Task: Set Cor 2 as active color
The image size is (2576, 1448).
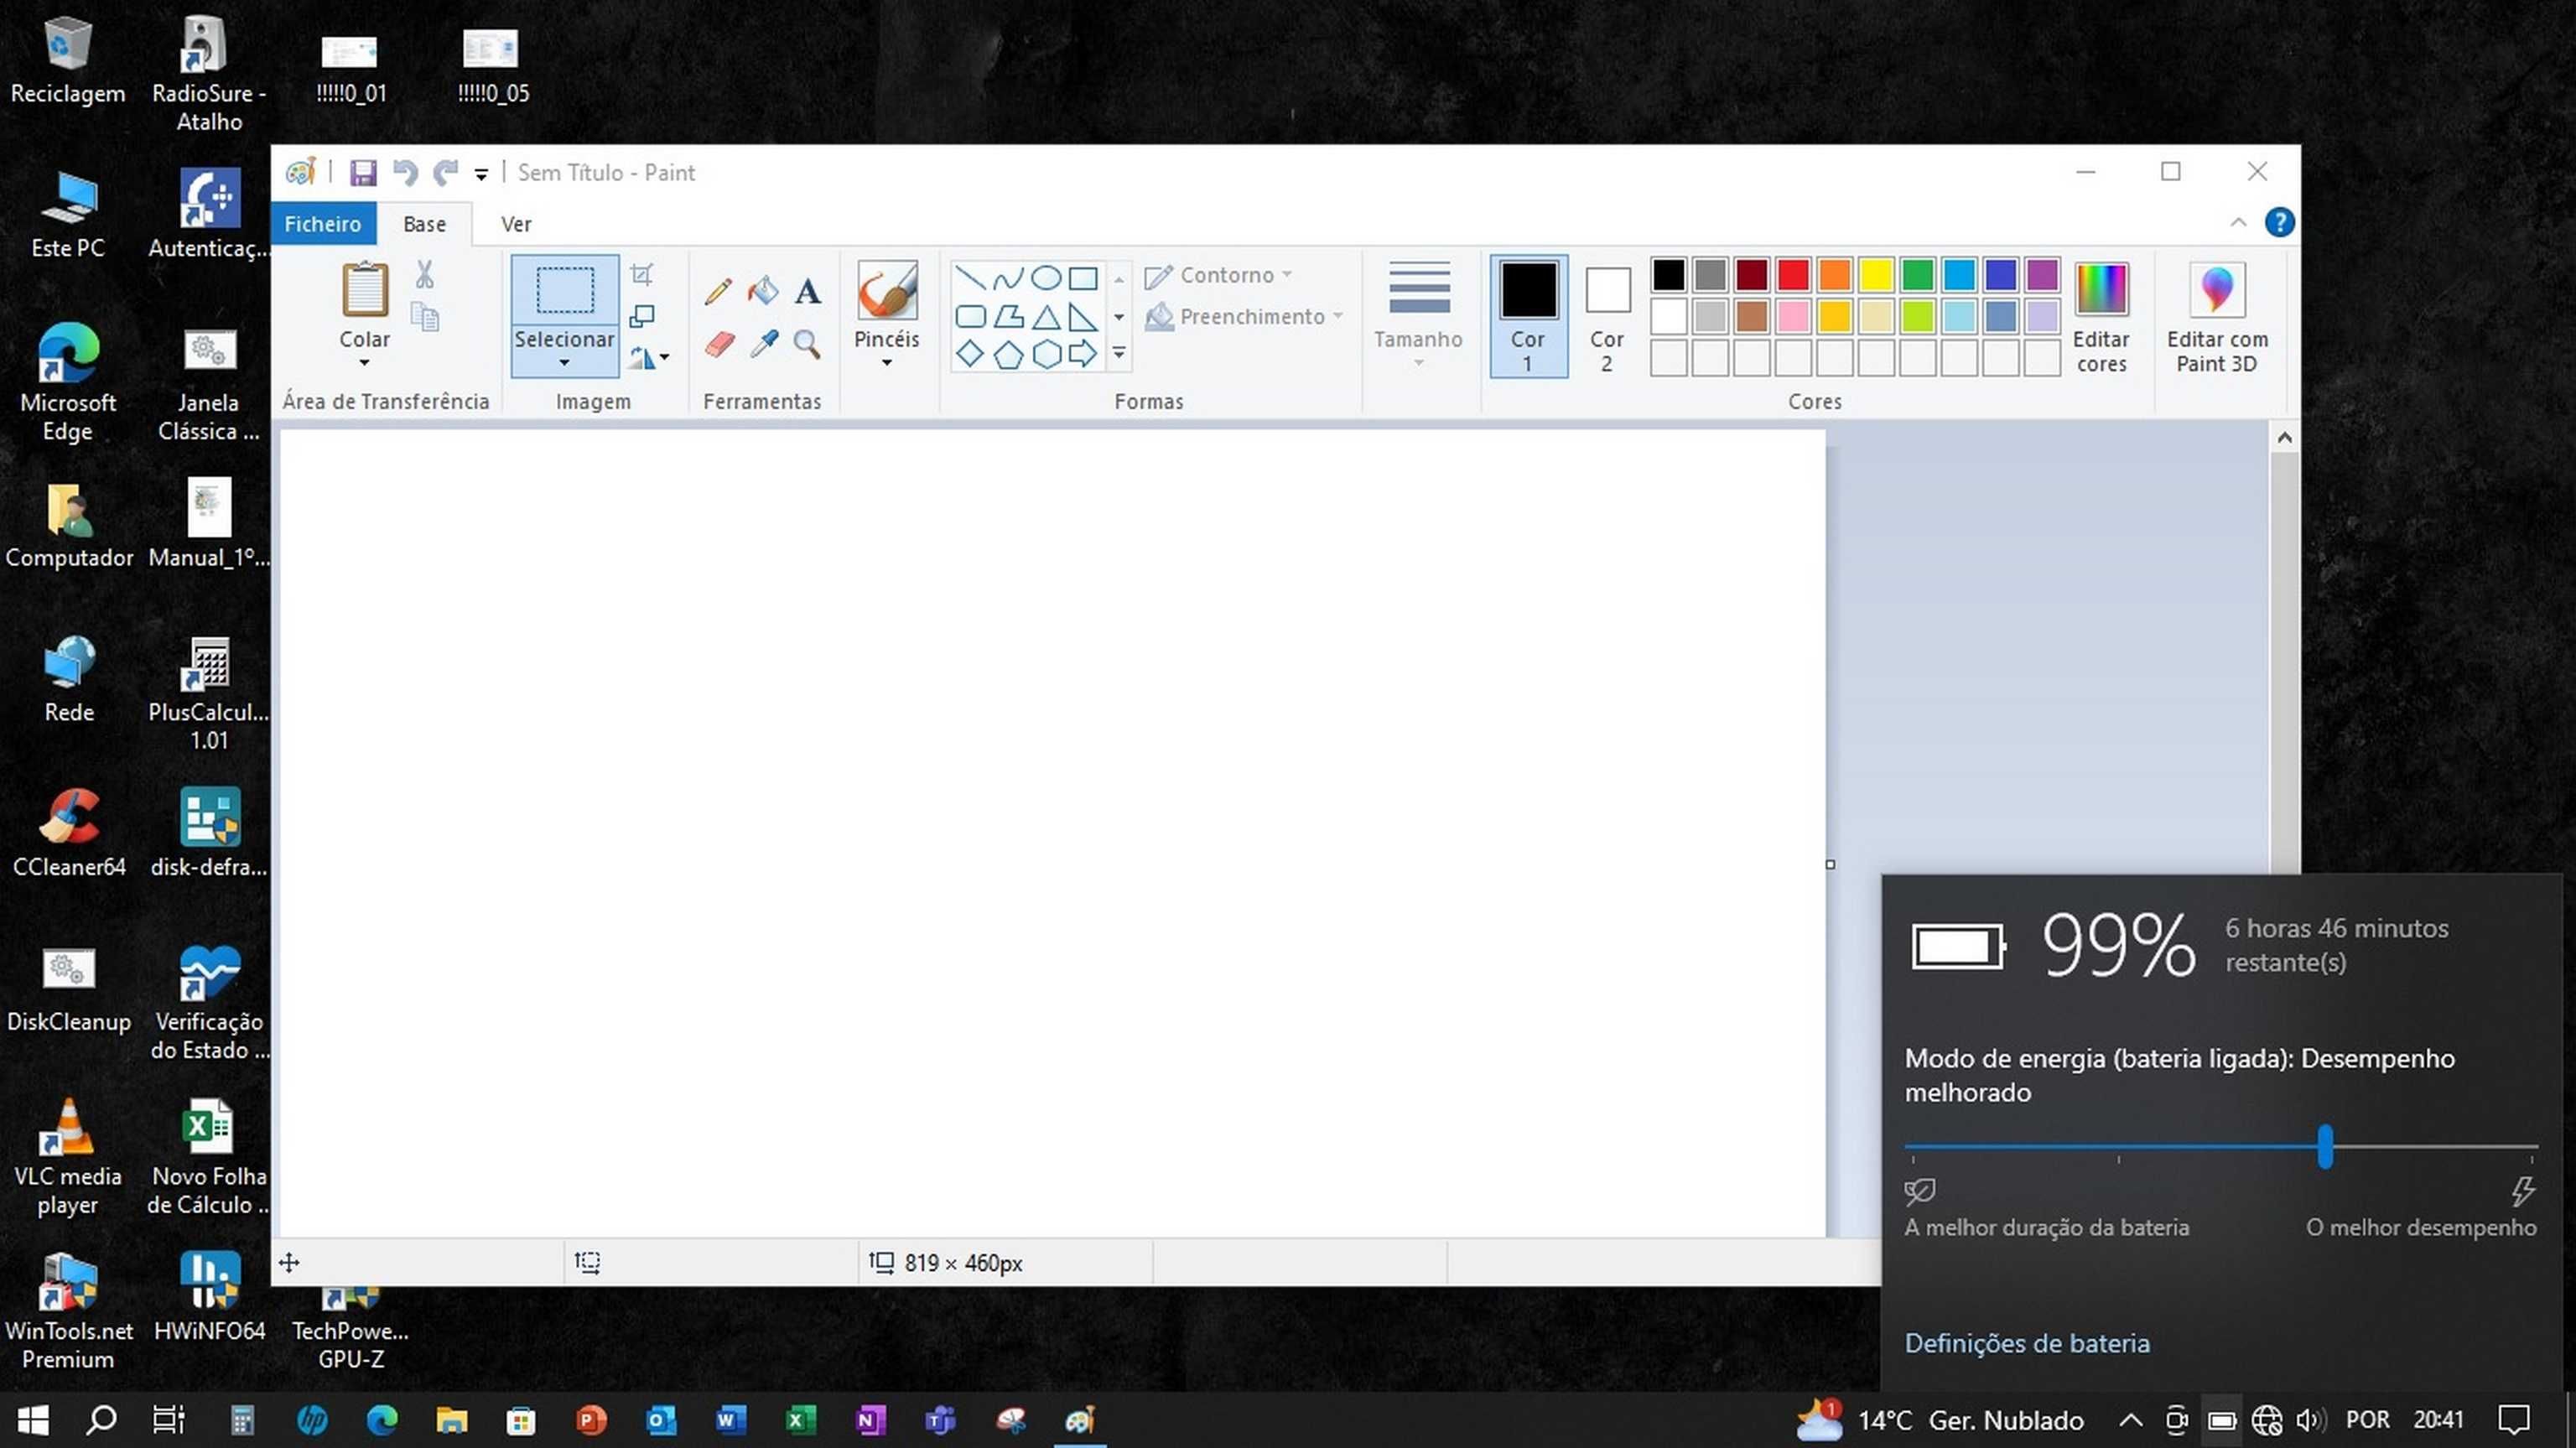Action: (1607, 317)
